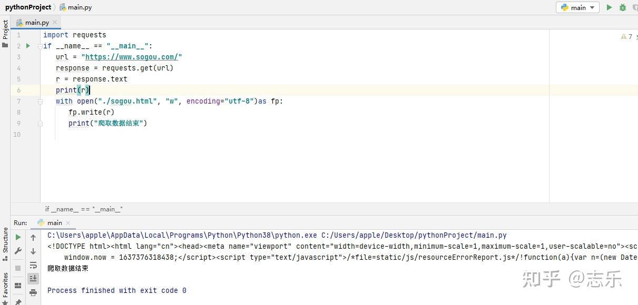Click the grey stop process button

(x=18, y=267)
